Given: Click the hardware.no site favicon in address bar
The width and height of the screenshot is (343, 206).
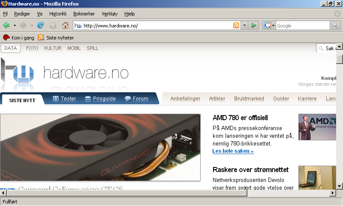Looking at the screenshot, I should tap(78, 26).
